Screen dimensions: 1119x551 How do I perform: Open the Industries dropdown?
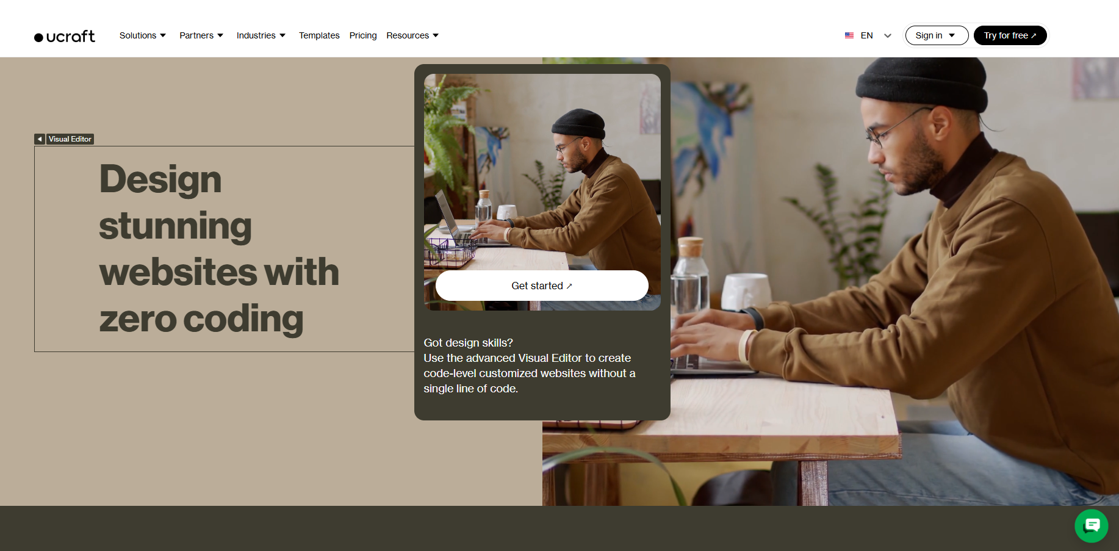(x=261, y=35)
